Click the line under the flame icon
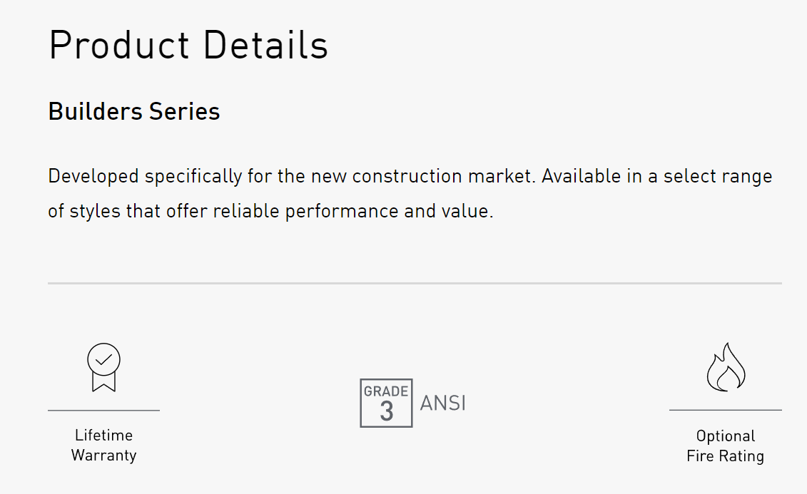Image resolution: width=807 pixels, height=494 pixels. click(726, 410)
